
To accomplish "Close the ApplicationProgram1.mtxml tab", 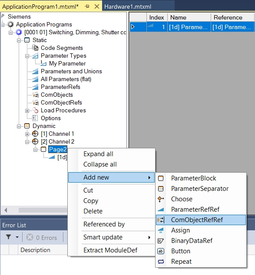I will pos(97,7).
